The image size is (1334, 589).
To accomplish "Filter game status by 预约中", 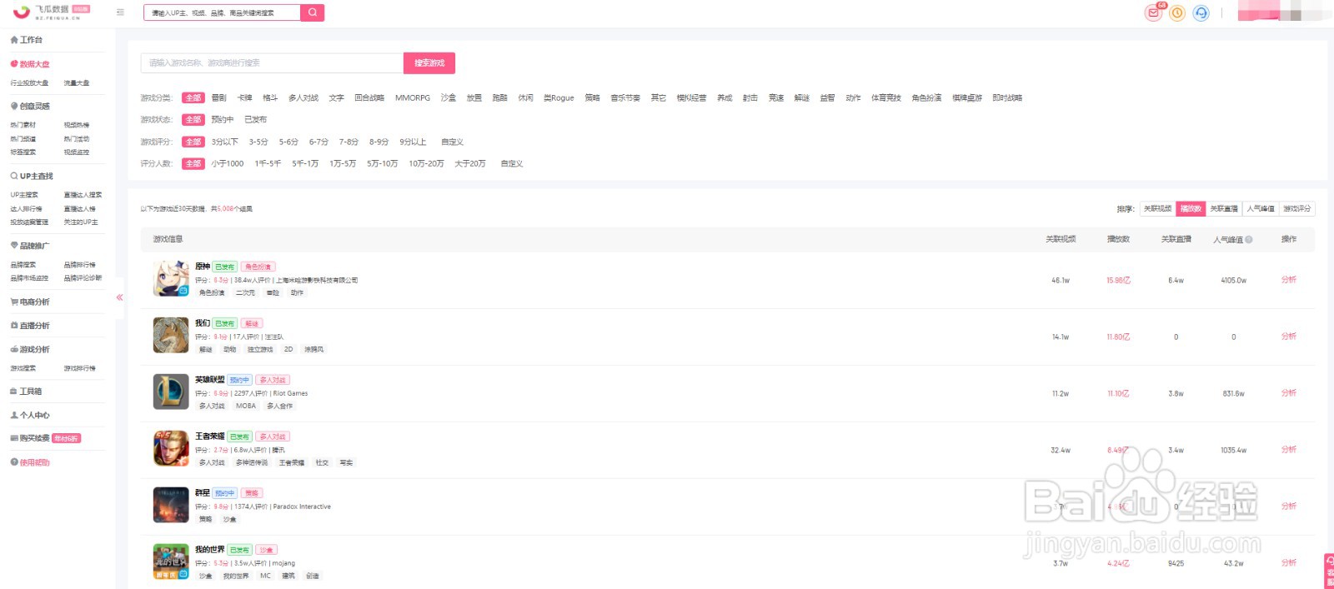I will (223, 120).
